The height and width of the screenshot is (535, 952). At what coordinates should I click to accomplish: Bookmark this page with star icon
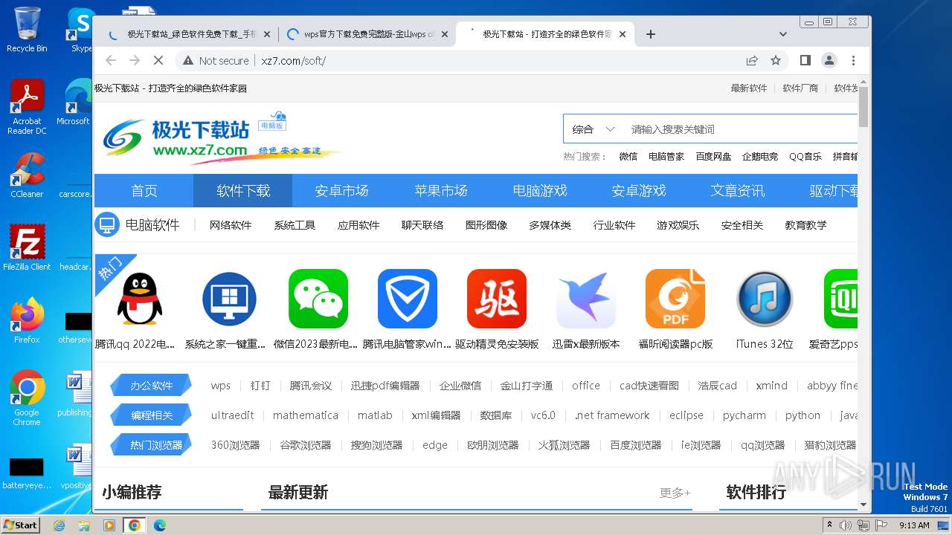(776, 60)
